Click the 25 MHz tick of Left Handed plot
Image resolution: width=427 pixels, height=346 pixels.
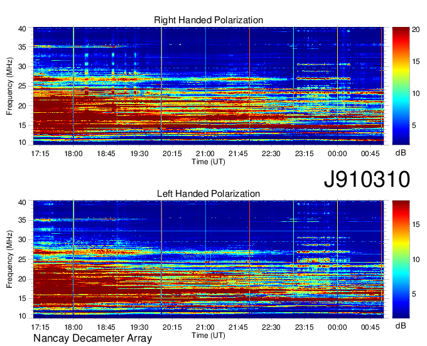click(x=22, y=259)
